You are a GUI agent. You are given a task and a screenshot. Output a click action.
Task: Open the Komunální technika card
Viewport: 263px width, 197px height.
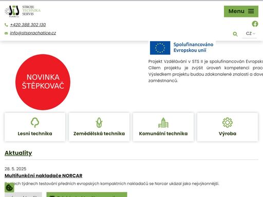tap(163, 127)
